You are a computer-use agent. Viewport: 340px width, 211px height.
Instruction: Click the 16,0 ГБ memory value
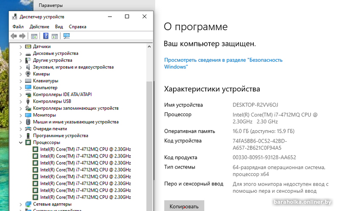(263, 131)
